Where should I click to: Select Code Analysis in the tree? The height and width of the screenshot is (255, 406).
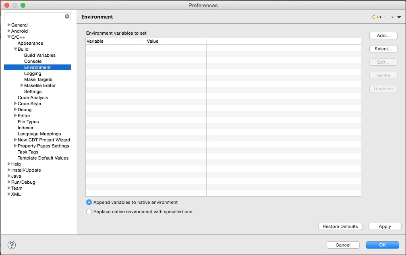33,97
